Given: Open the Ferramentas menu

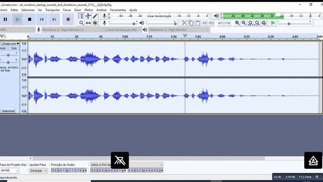Looking at the screenshot, I should [x=118, y=10].
